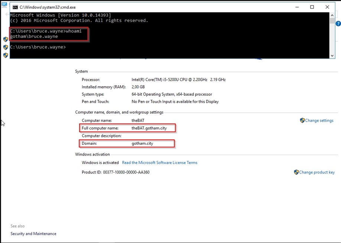Screen dimensions: 341x243
Task: Click the shield icon beside Change settings
Action: [x=302, y=120]
